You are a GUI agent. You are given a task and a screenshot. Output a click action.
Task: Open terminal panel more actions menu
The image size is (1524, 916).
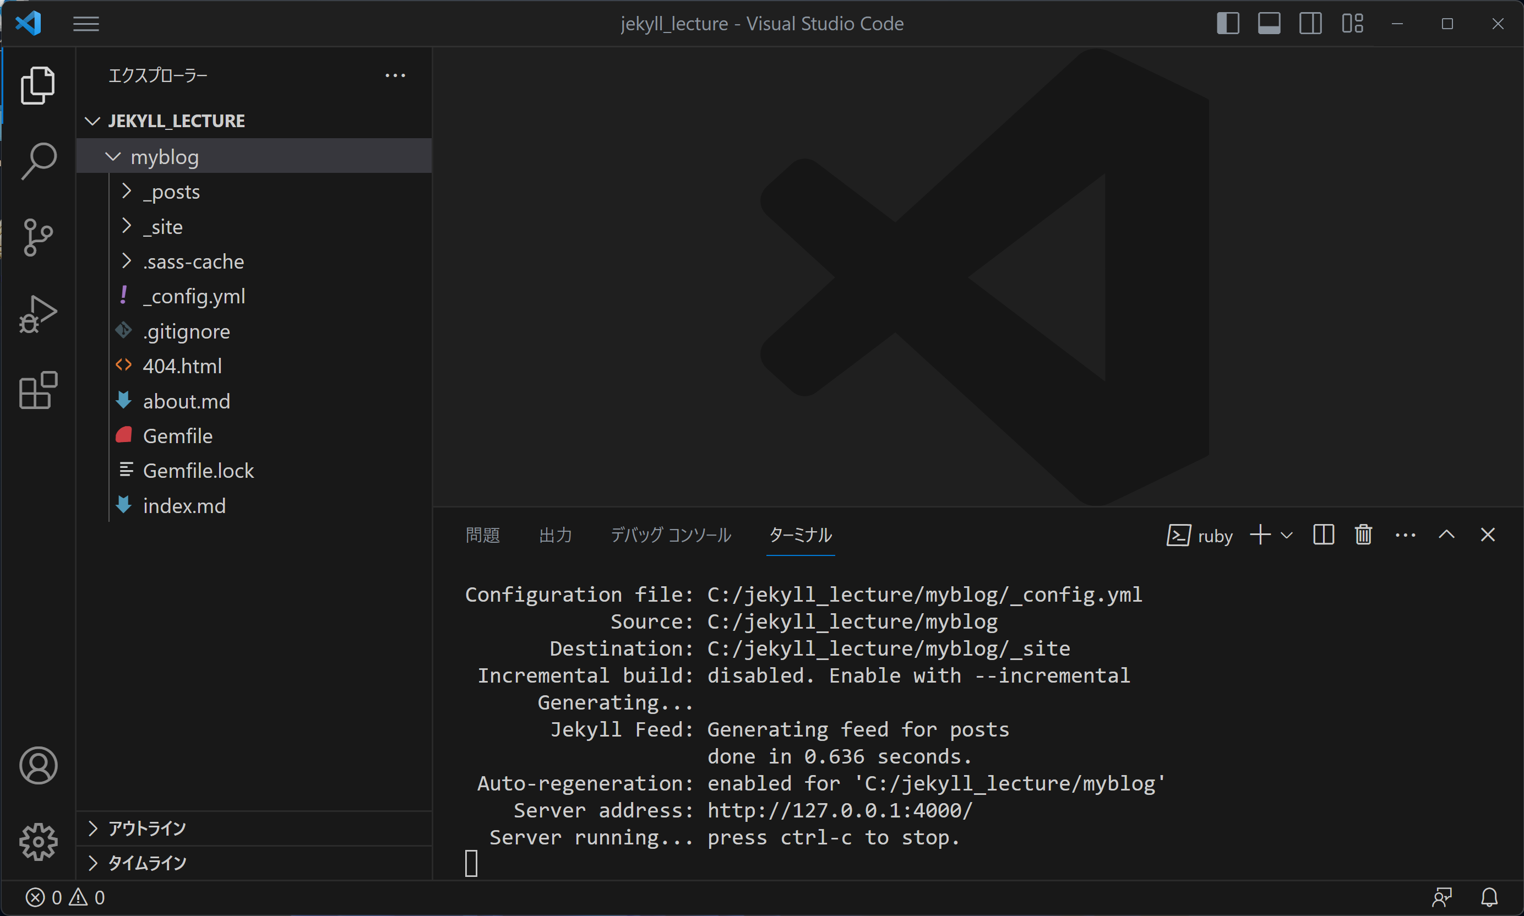coord(1406,535)
